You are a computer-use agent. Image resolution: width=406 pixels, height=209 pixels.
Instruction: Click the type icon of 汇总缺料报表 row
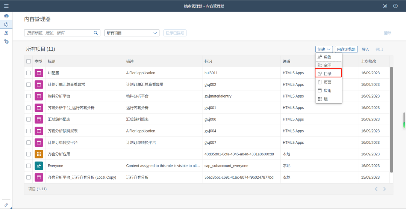(x=39, y=119)
